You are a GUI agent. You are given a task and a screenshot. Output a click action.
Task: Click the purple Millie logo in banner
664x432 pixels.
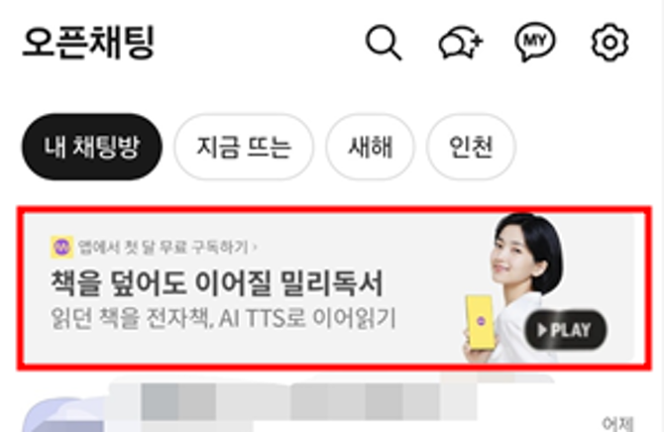click(x=61, y=247)
